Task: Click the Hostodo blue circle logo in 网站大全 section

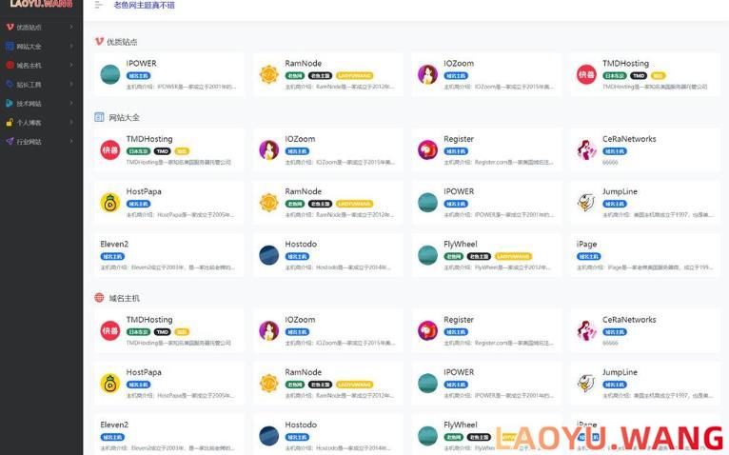Action: (269, 254)
